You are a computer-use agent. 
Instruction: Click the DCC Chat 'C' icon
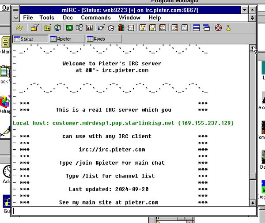(153, 28)
